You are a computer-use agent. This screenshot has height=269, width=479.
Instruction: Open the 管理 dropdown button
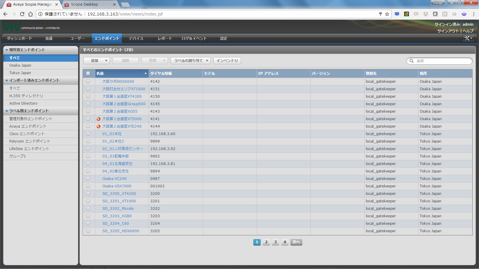coord(155,61)
